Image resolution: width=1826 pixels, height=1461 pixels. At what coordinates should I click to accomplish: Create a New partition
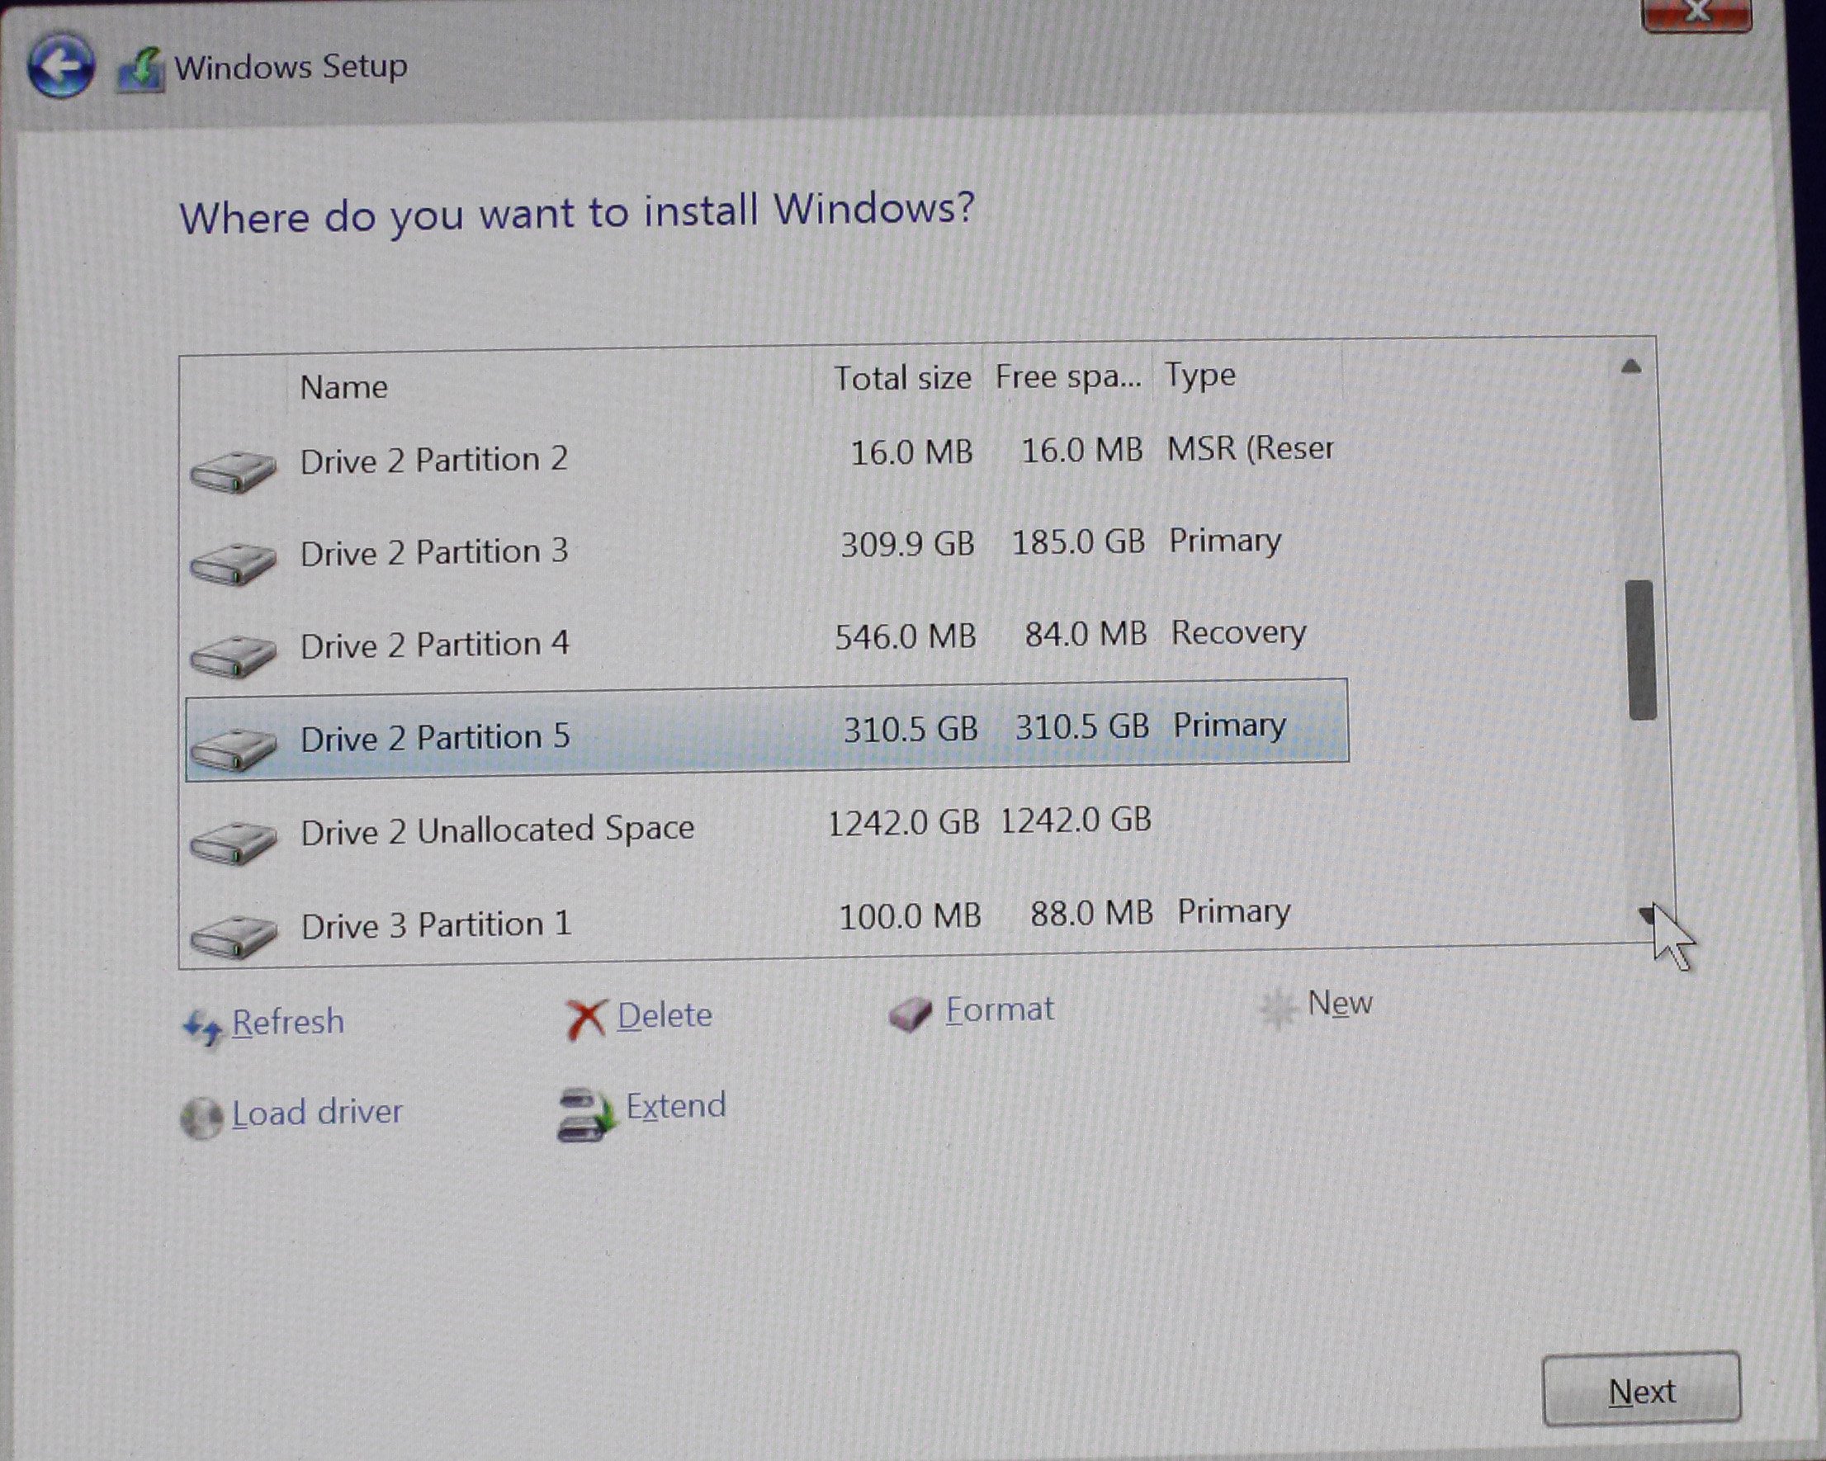tap(1340, 1003)
